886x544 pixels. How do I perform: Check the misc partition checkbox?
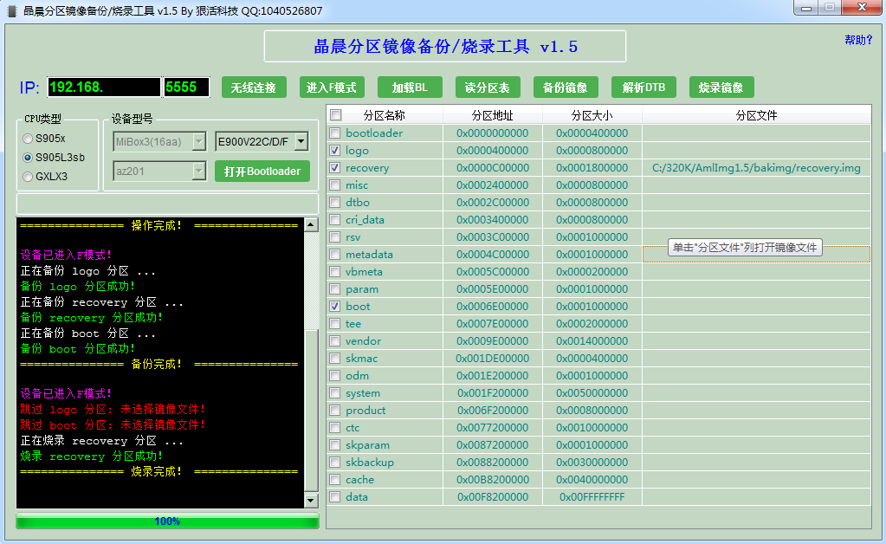pos(335,185)
